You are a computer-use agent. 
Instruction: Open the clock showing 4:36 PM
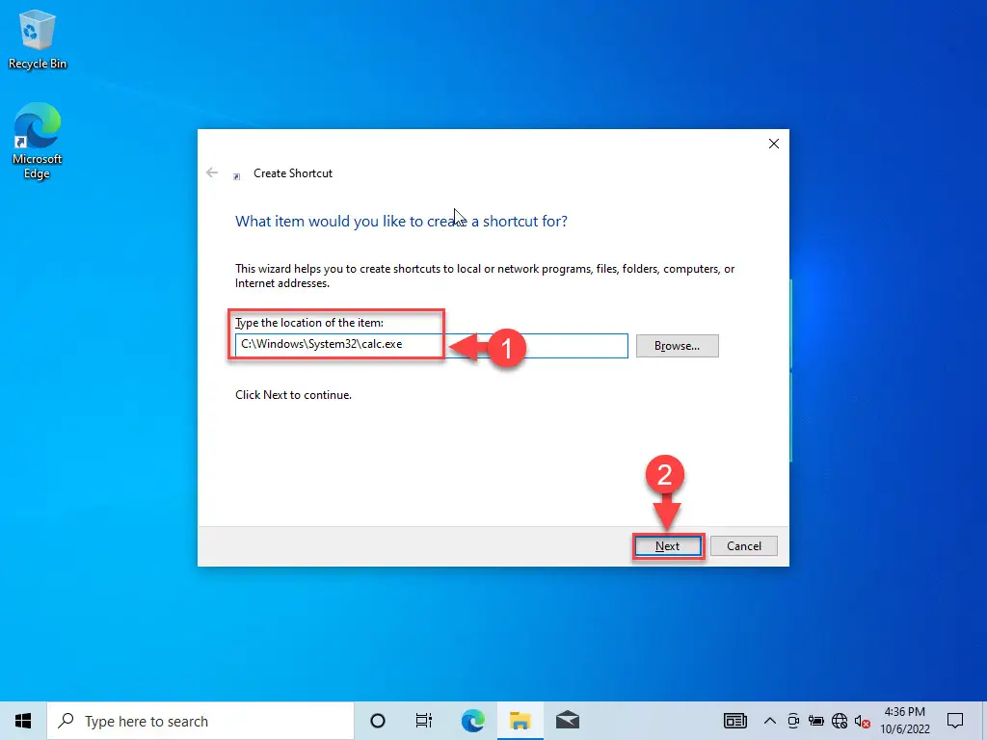[904, 721]
